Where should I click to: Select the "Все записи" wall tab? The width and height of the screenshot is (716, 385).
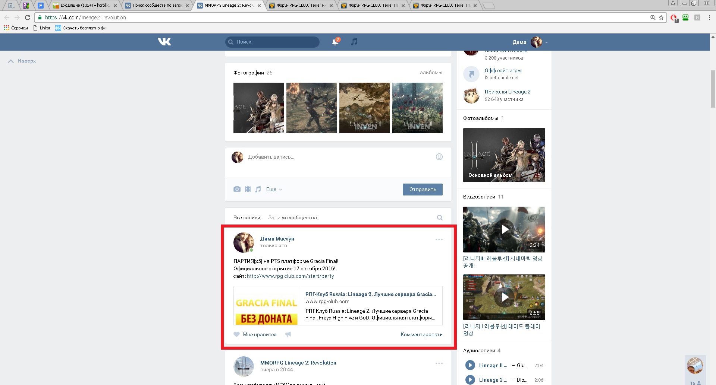pyautogui.click(x=247, y=218)
